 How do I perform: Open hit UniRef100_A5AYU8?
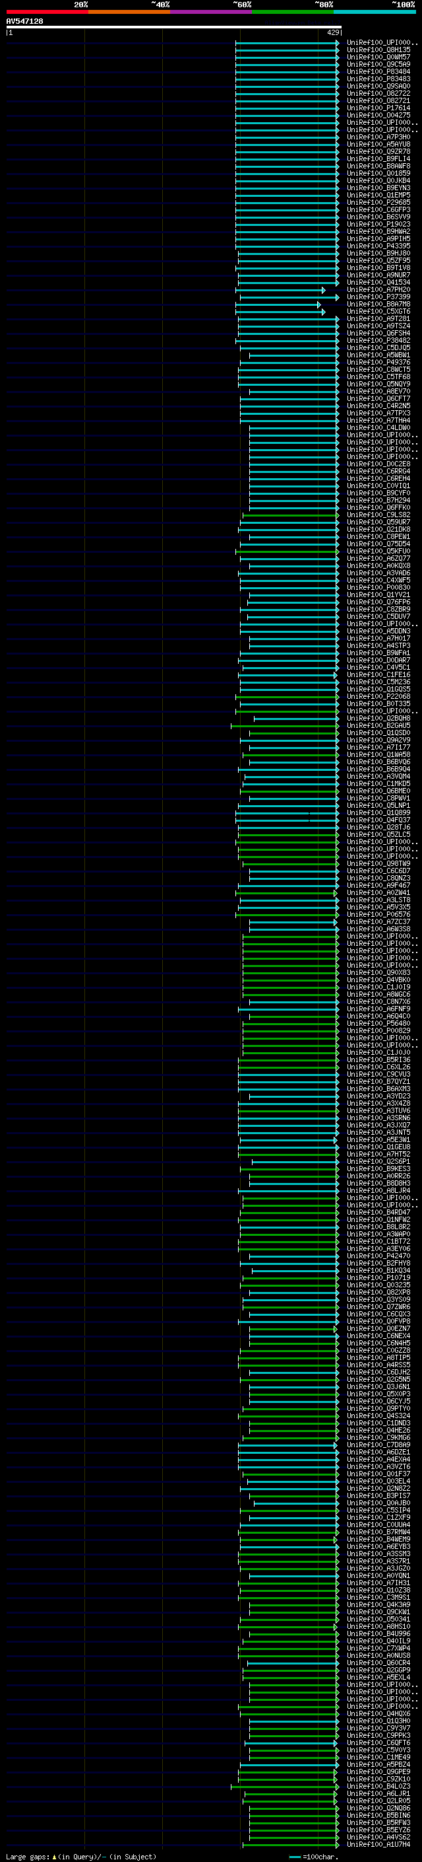378,145
